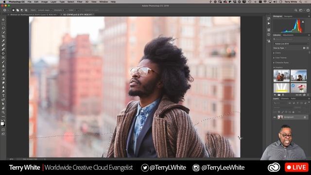Select the Quick Selection tool
311x175 pixels.
[x=3, y=33]
